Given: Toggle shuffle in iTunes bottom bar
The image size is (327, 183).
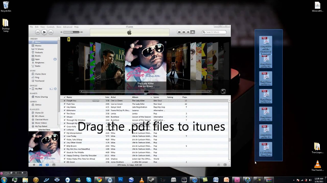Looking at the screenshot, I should click(40, 165).
